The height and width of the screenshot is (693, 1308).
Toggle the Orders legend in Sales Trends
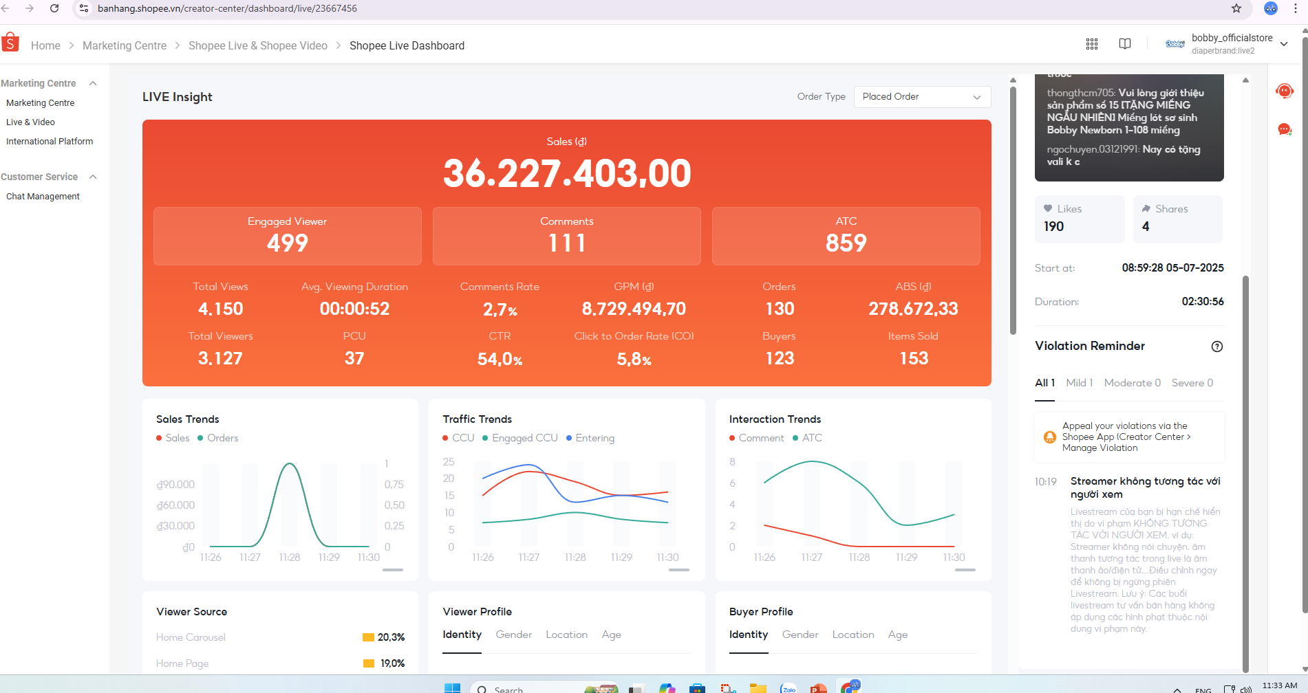(217, 438)
